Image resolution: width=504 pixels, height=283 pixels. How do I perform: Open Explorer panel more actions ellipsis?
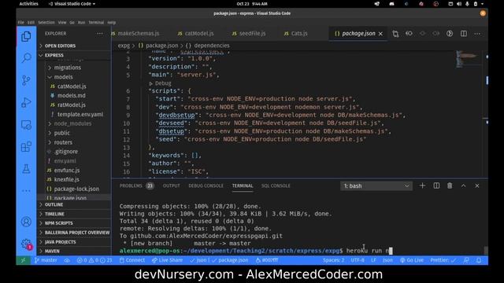tap(100, 34)
